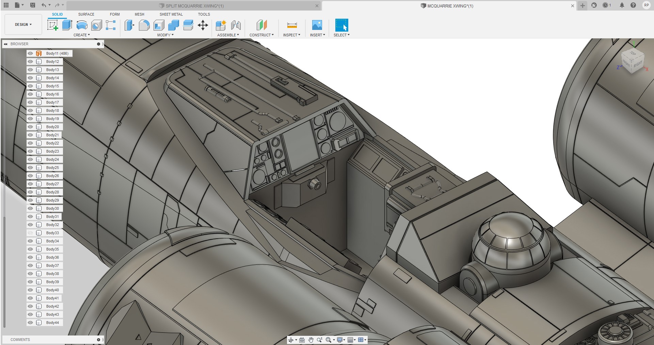Click the Save icon
Viewport: 654px width, 345px height.
pyautogui.click(x=33, y=5)
